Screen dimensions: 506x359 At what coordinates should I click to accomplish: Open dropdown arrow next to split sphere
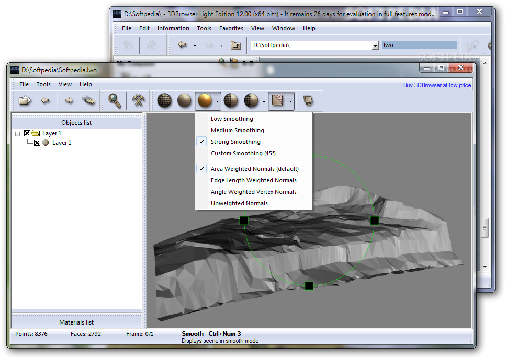pos(264,101)
